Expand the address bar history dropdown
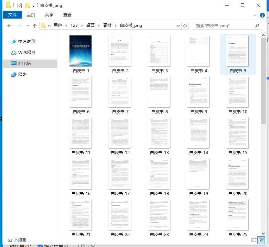This screenshot has width=269, height=247. click(x=178, y=26)
